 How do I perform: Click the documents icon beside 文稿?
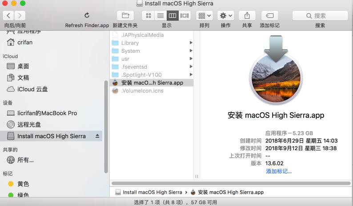click(x=11, y=78)
